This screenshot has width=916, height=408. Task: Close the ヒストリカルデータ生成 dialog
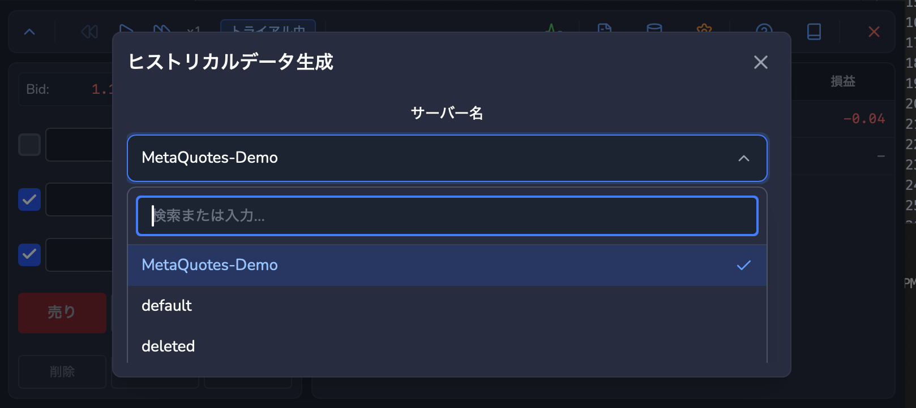(x=761, y=62)
